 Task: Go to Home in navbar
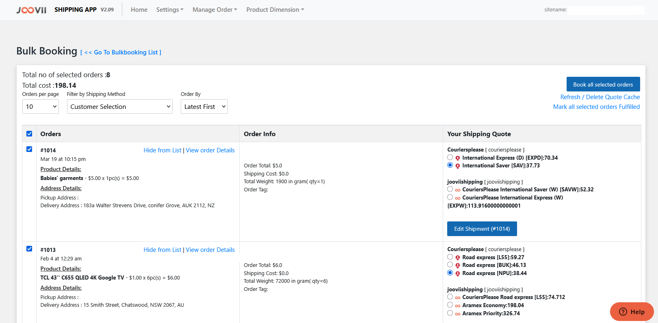(139, 10)
